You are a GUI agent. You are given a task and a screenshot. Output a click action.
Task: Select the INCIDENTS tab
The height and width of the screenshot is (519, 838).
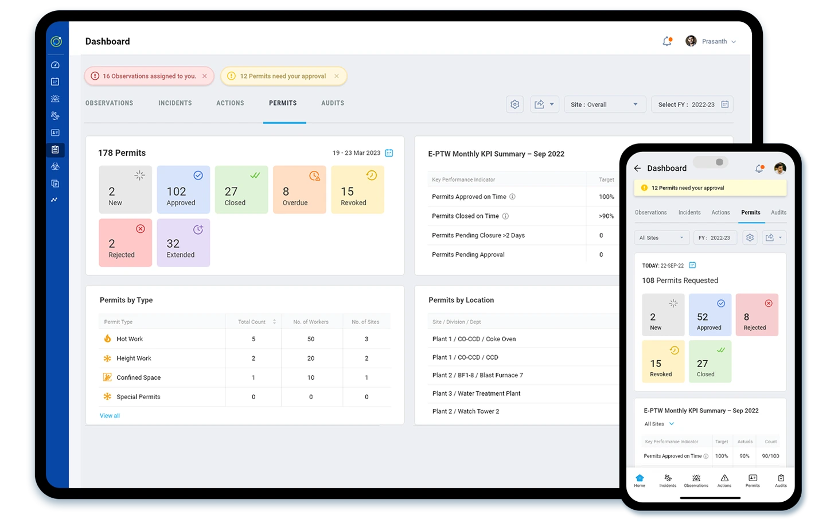(175, 103)
